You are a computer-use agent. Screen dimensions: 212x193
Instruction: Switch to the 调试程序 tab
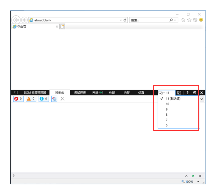point(80,93)
